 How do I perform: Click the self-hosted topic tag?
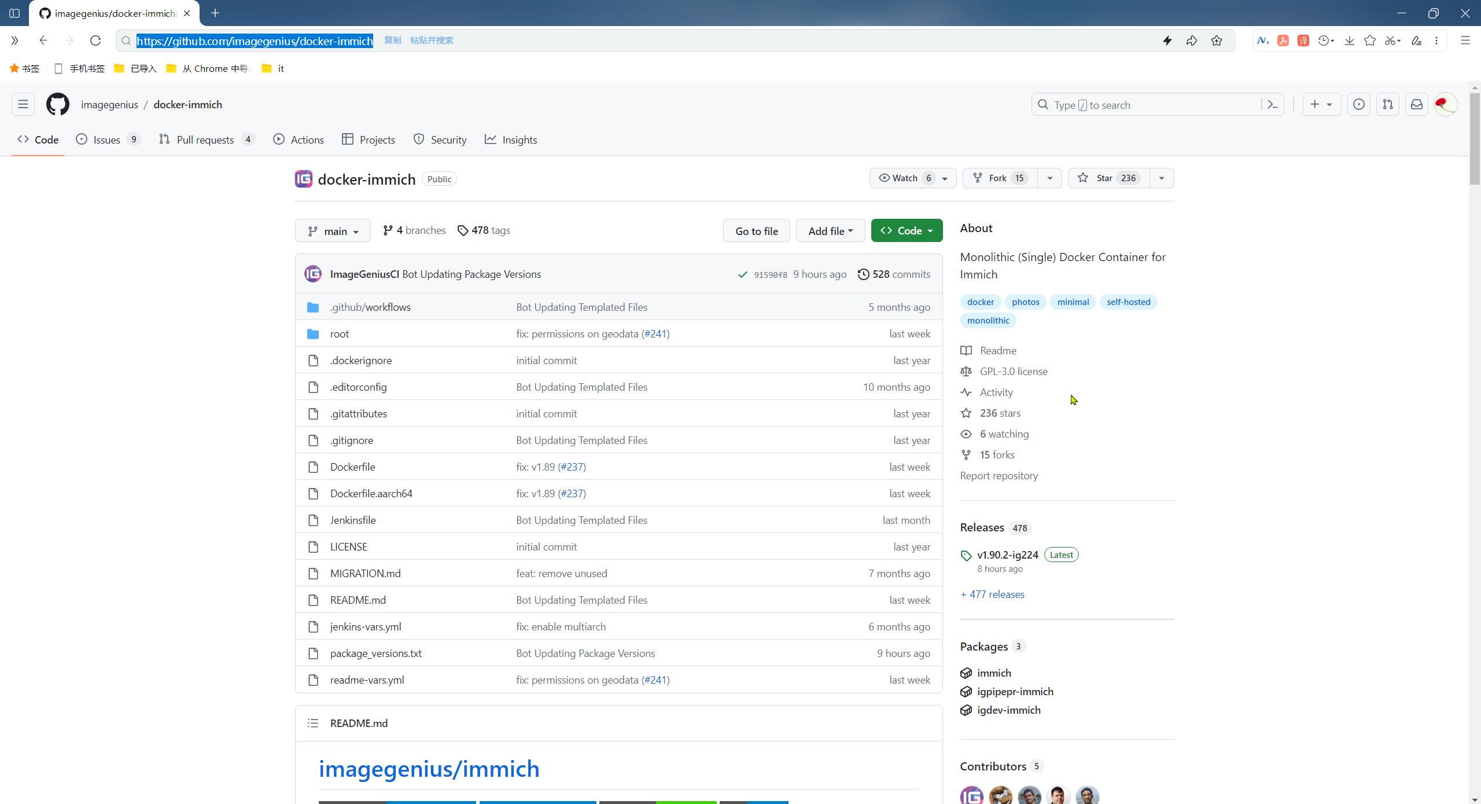1128,302
